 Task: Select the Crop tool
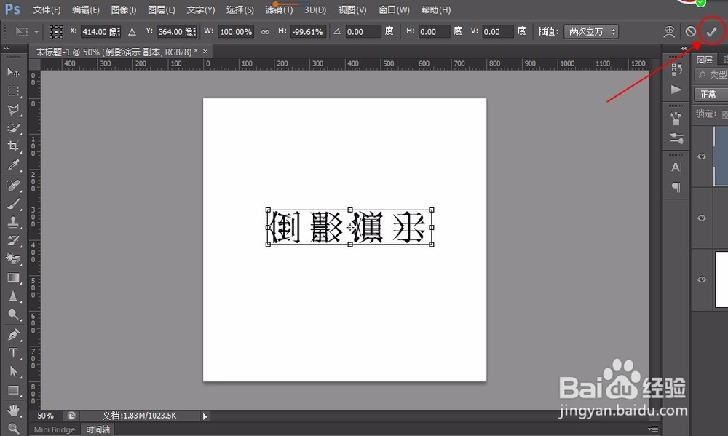[13, 147]
